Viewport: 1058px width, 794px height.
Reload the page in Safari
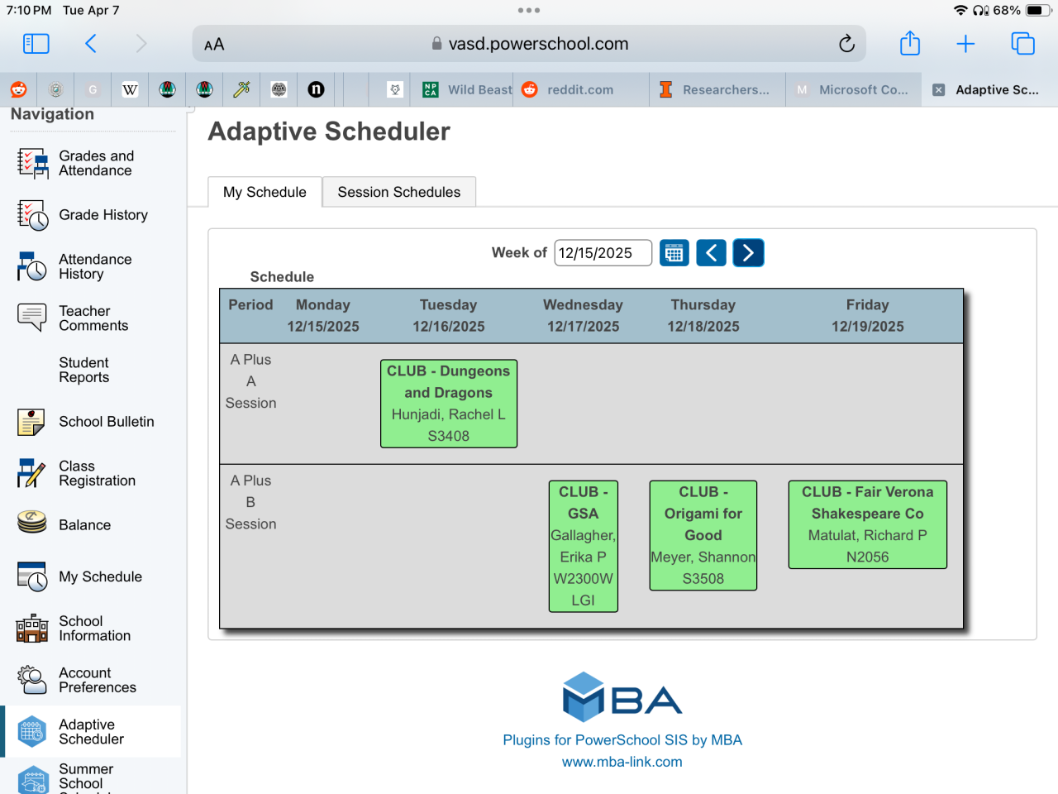click(x=846, y=44)
